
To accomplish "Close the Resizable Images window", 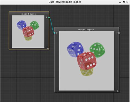I will pyautogui.click(x=127, y=2).
